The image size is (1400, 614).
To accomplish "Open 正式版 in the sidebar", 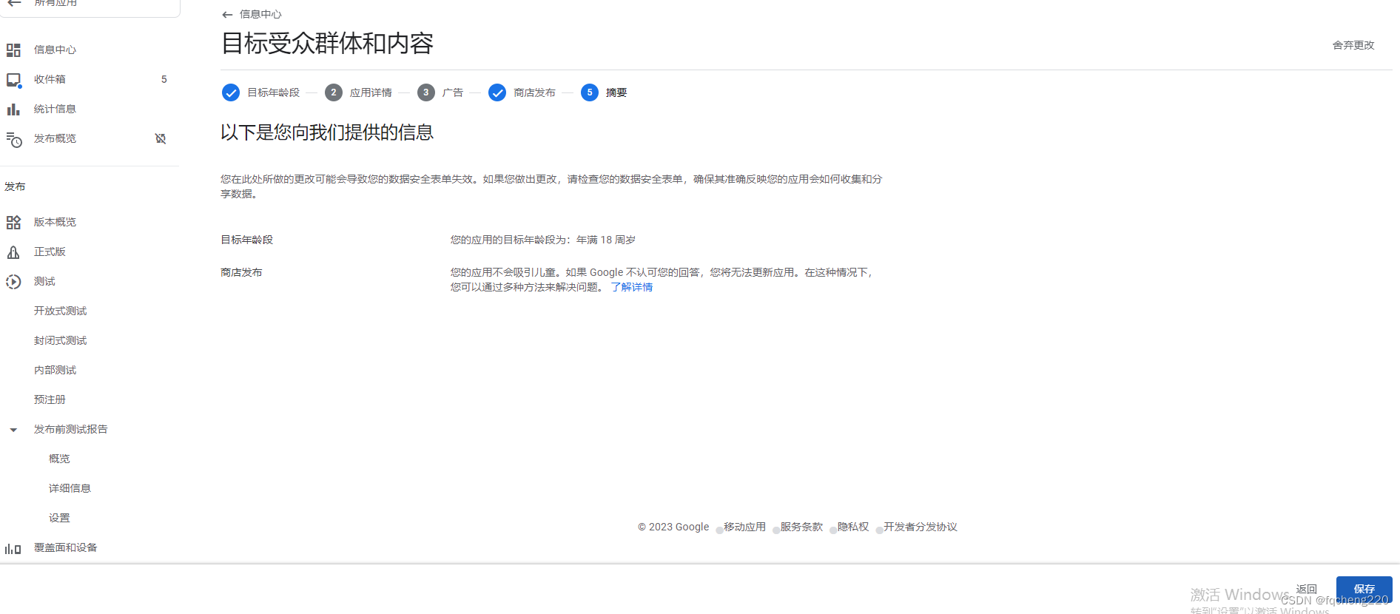I will coord(50,252).
